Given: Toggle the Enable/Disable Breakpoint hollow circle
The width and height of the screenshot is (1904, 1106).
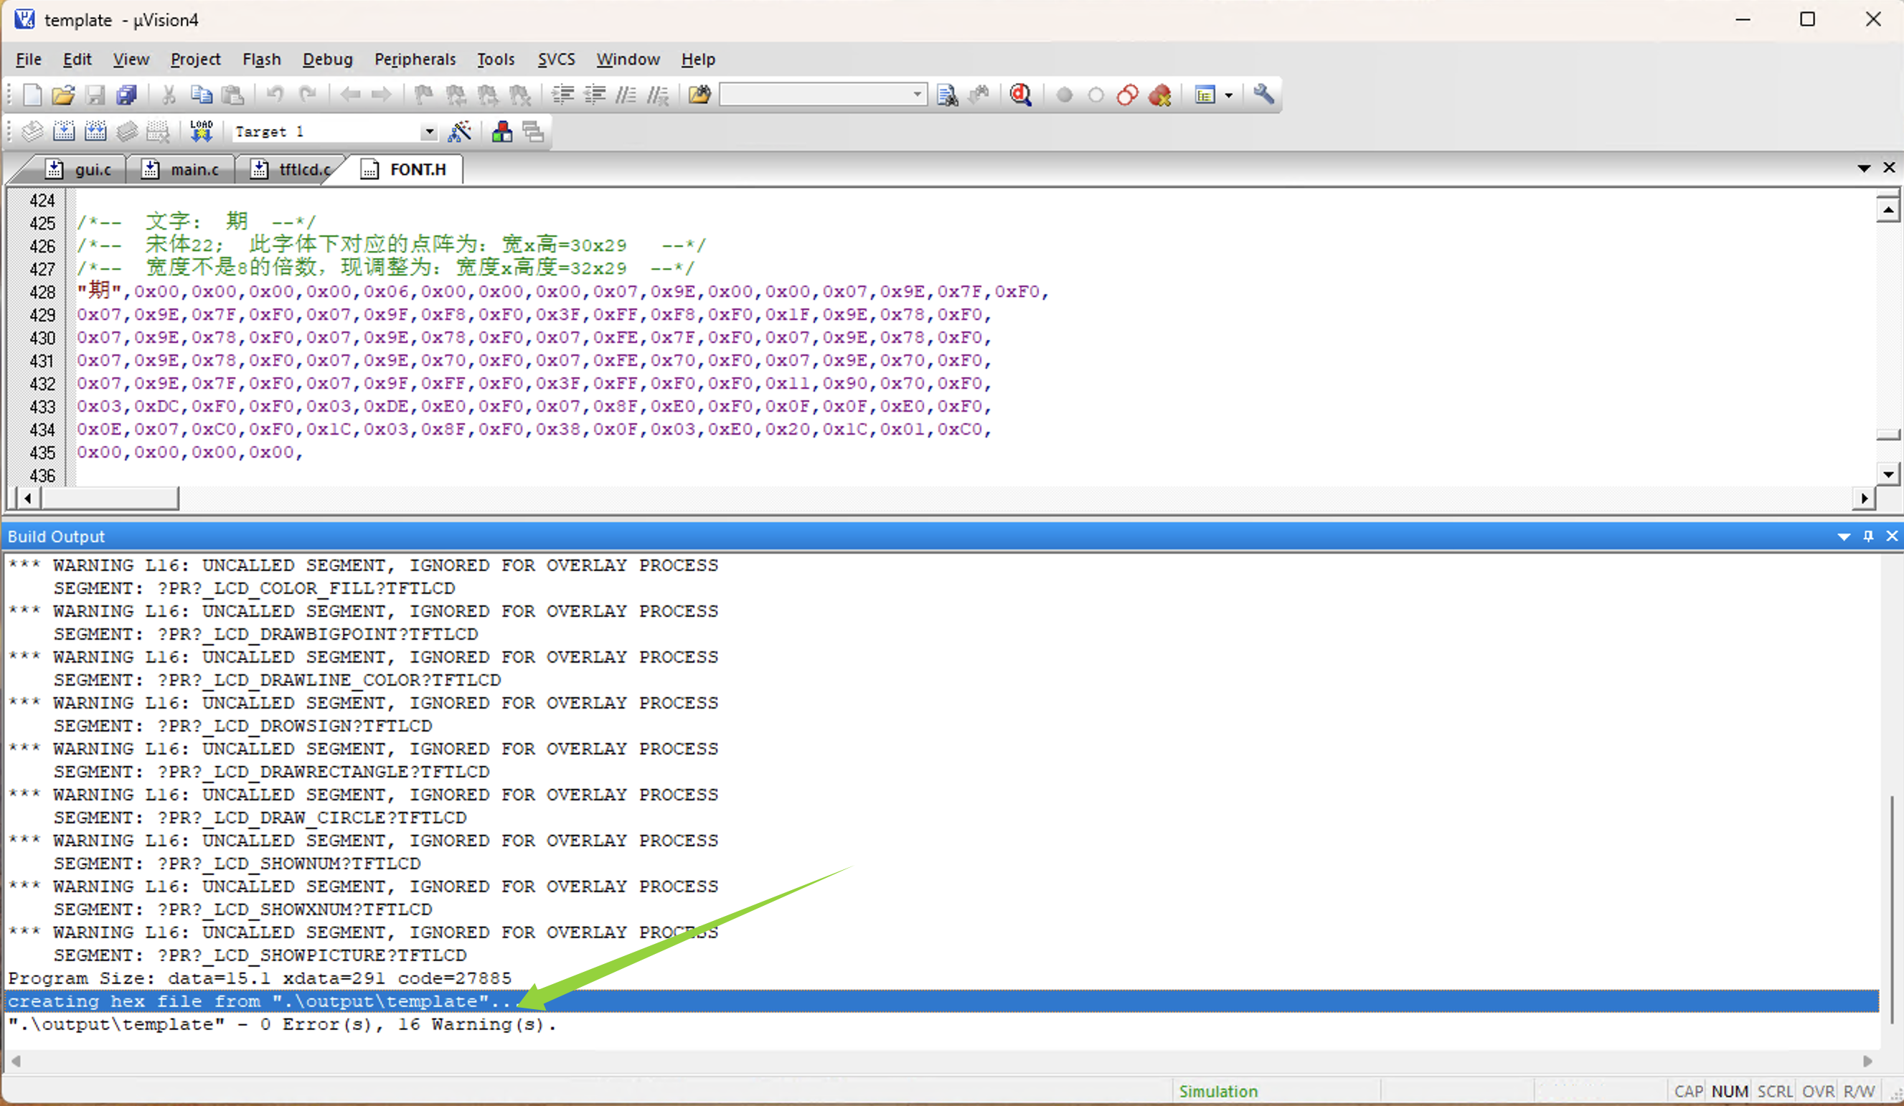Looking at the screenshot, I should pyautogui.click(x=1095, y=95).
